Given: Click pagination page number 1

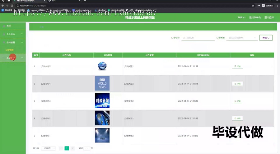Looking at the screenshot, I should click(67, 148).
